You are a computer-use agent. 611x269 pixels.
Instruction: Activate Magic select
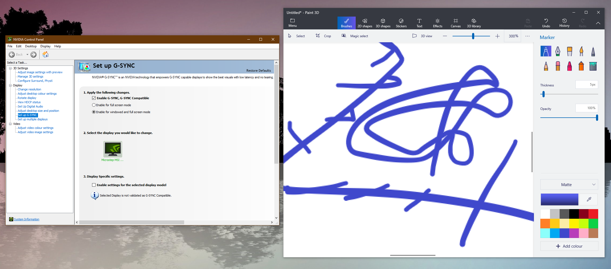355,36
